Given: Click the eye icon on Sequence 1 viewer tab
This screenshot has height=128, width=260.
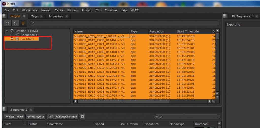Looking at the screenshot, I should [234, 16].
